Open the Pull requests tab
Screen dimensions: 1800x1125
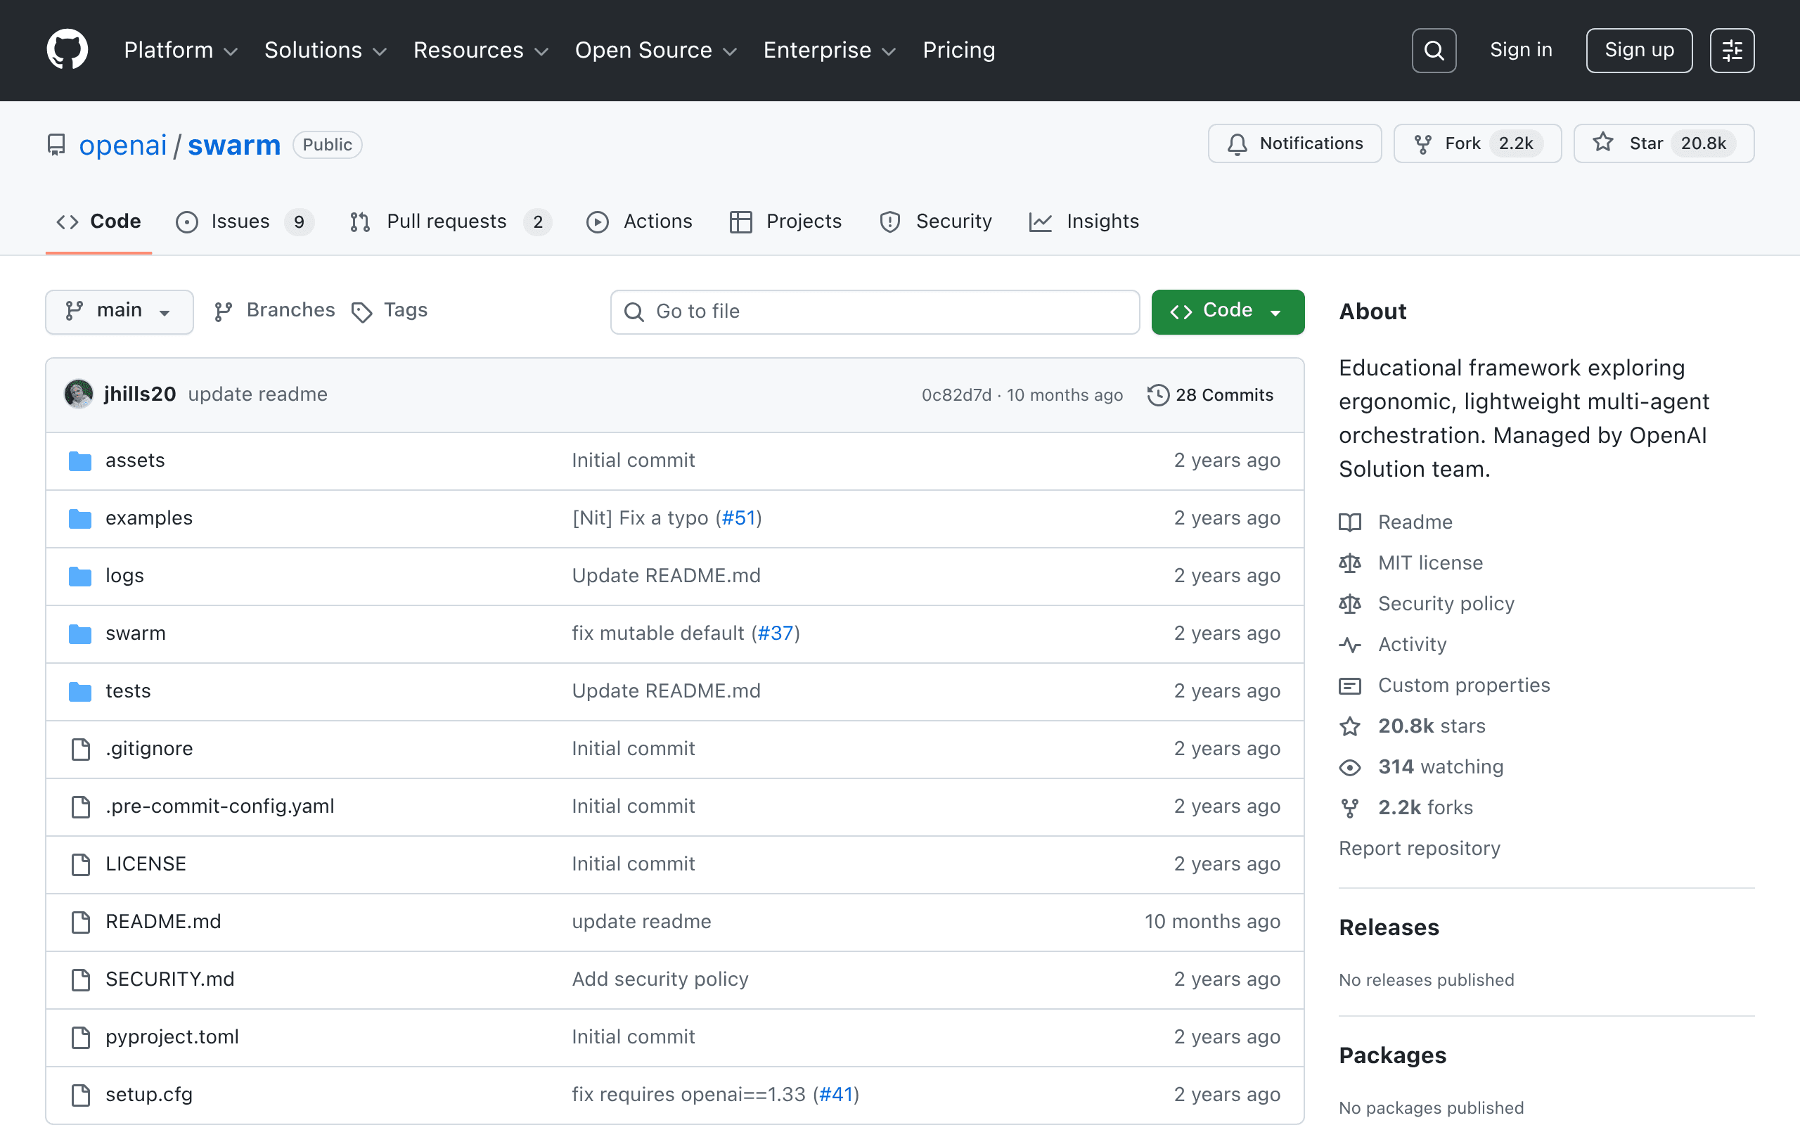point(451,221)
